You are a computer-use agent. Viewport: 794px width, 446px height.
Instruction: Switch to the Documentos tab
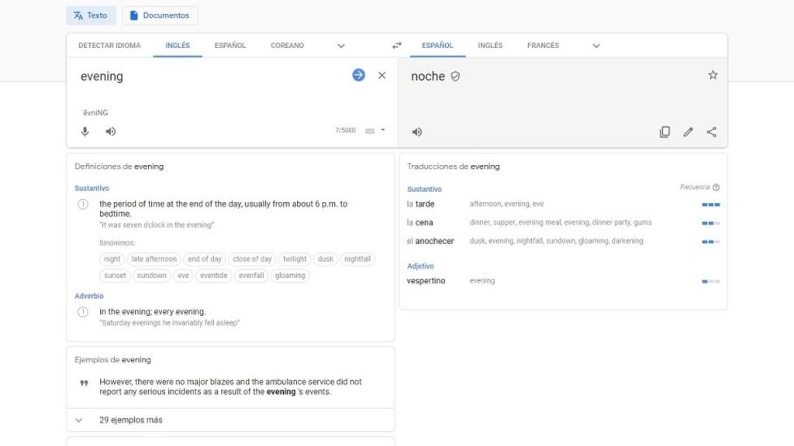click(160, 15)
